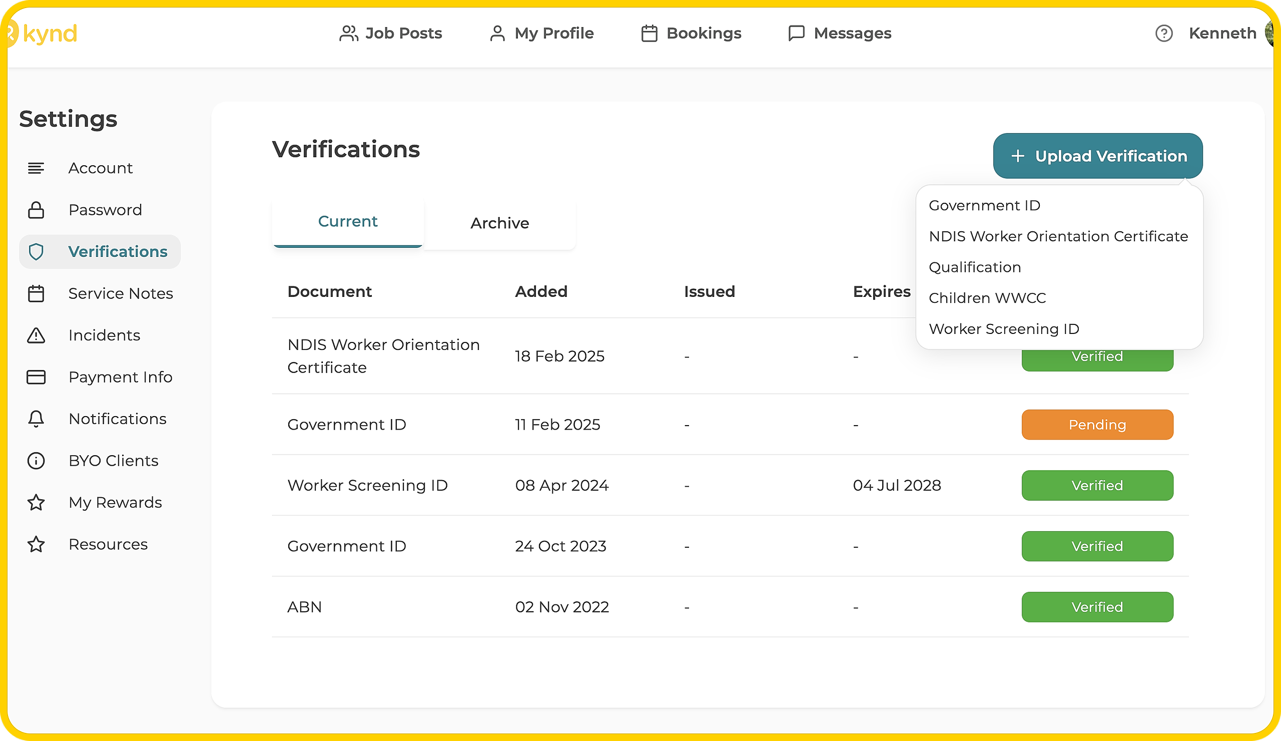Pick Children WWCC from the dropdown
The height and width of the screenshot is (741, 1281).
(987, 298)
